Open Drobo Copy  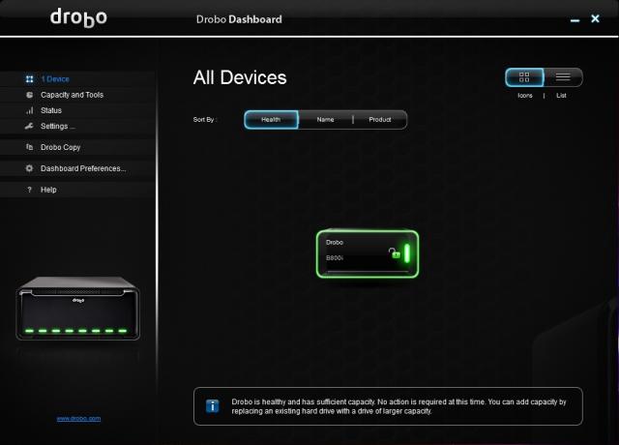78,147
